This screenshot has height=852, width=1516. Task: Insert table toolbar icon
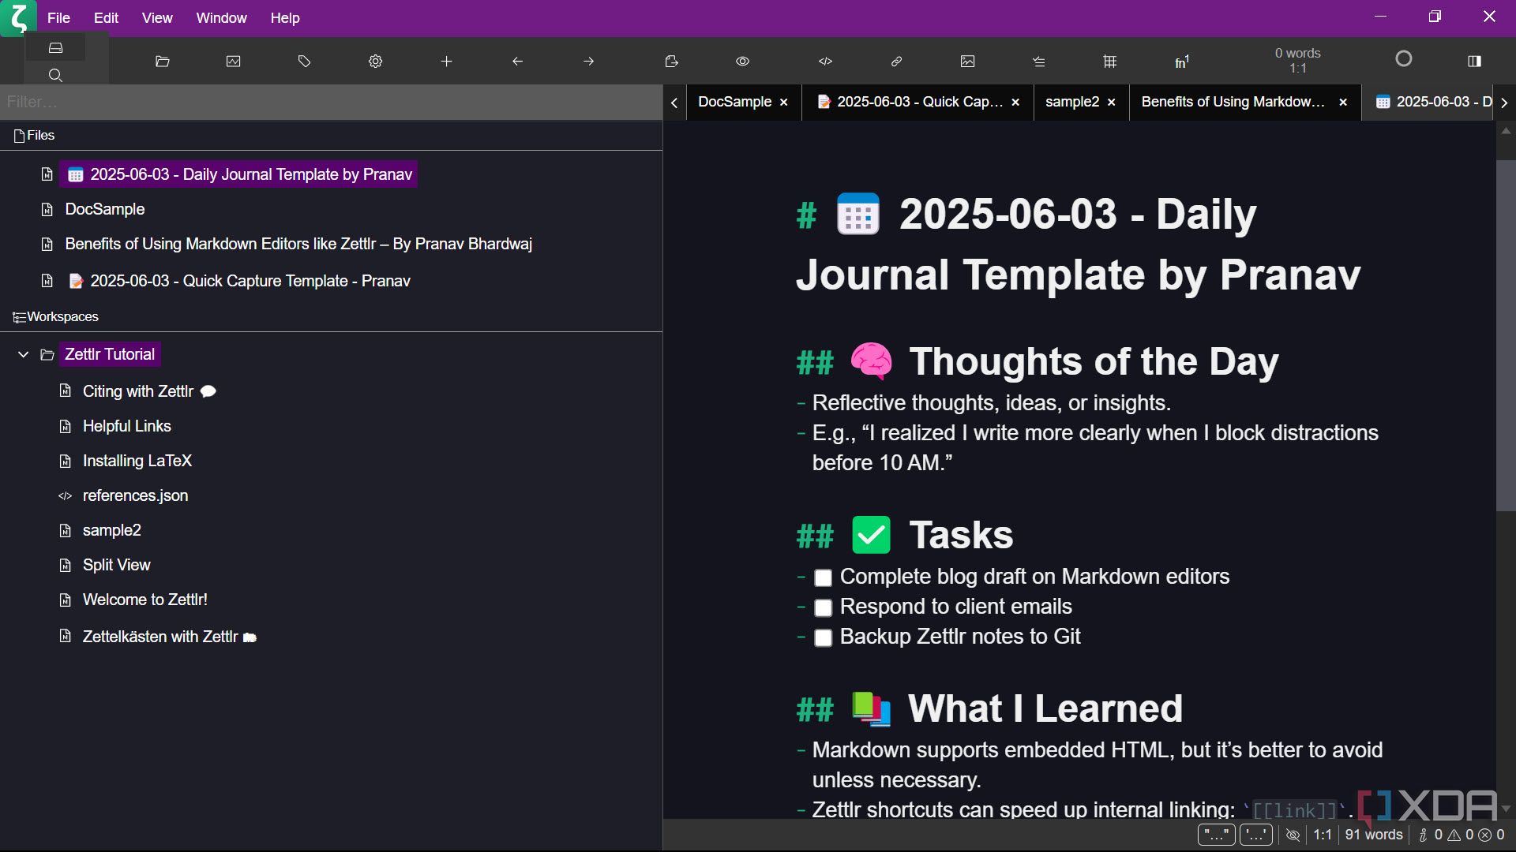[x=1110, y=62]
